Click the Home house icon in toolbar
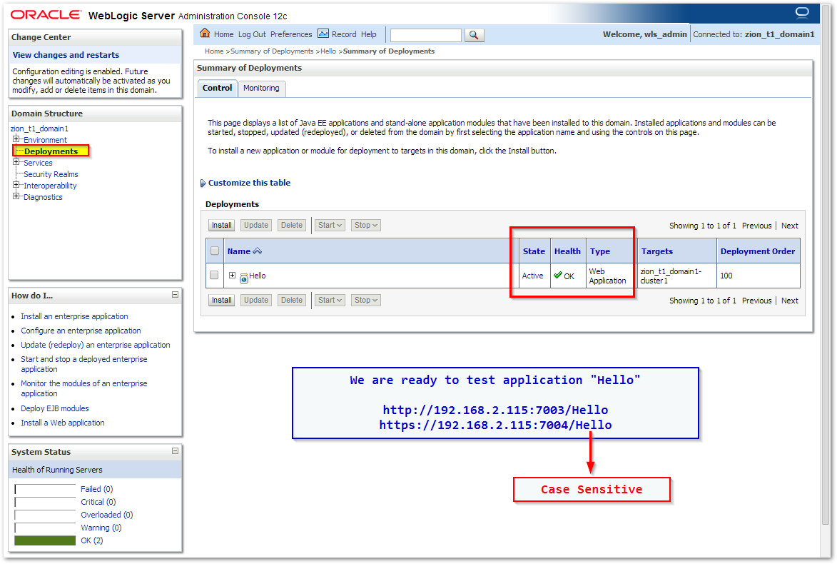Image resolution: width=837 pixels, height=564 pixels. (205, 34)
